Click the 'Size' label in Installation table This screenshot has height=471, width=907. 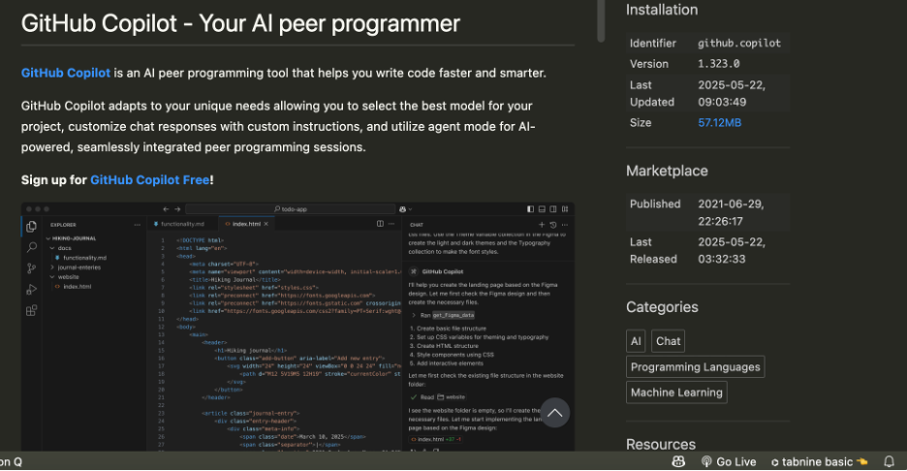coord(641,123)
